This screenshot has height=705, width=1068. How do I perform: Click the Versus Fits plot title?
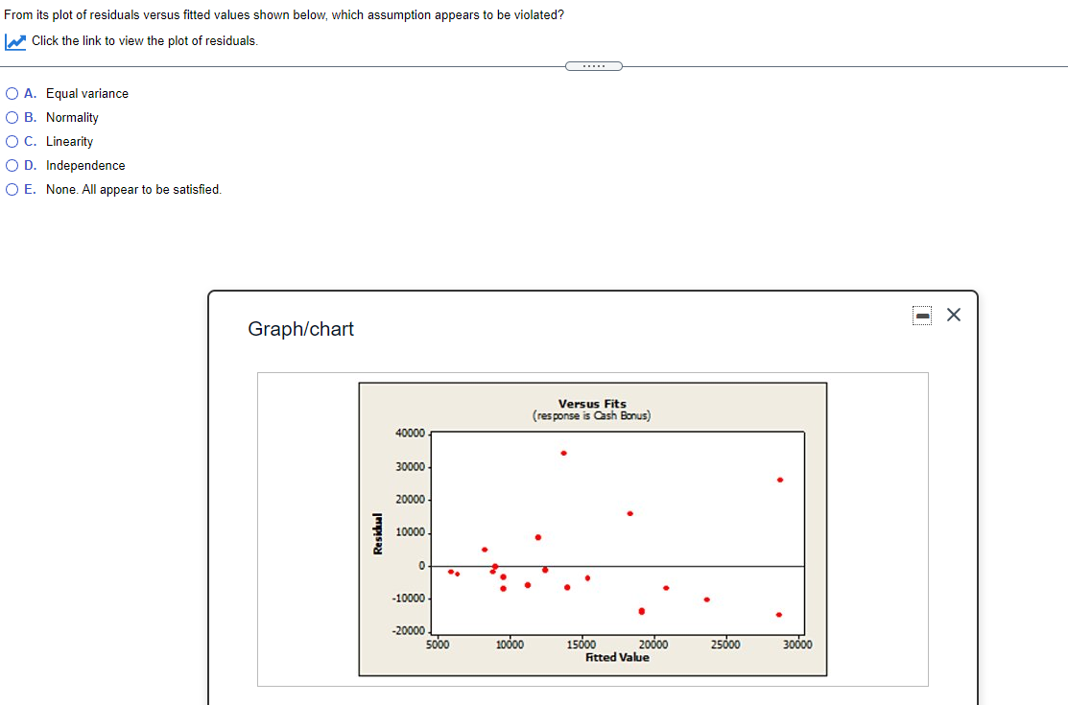(591, 404)
